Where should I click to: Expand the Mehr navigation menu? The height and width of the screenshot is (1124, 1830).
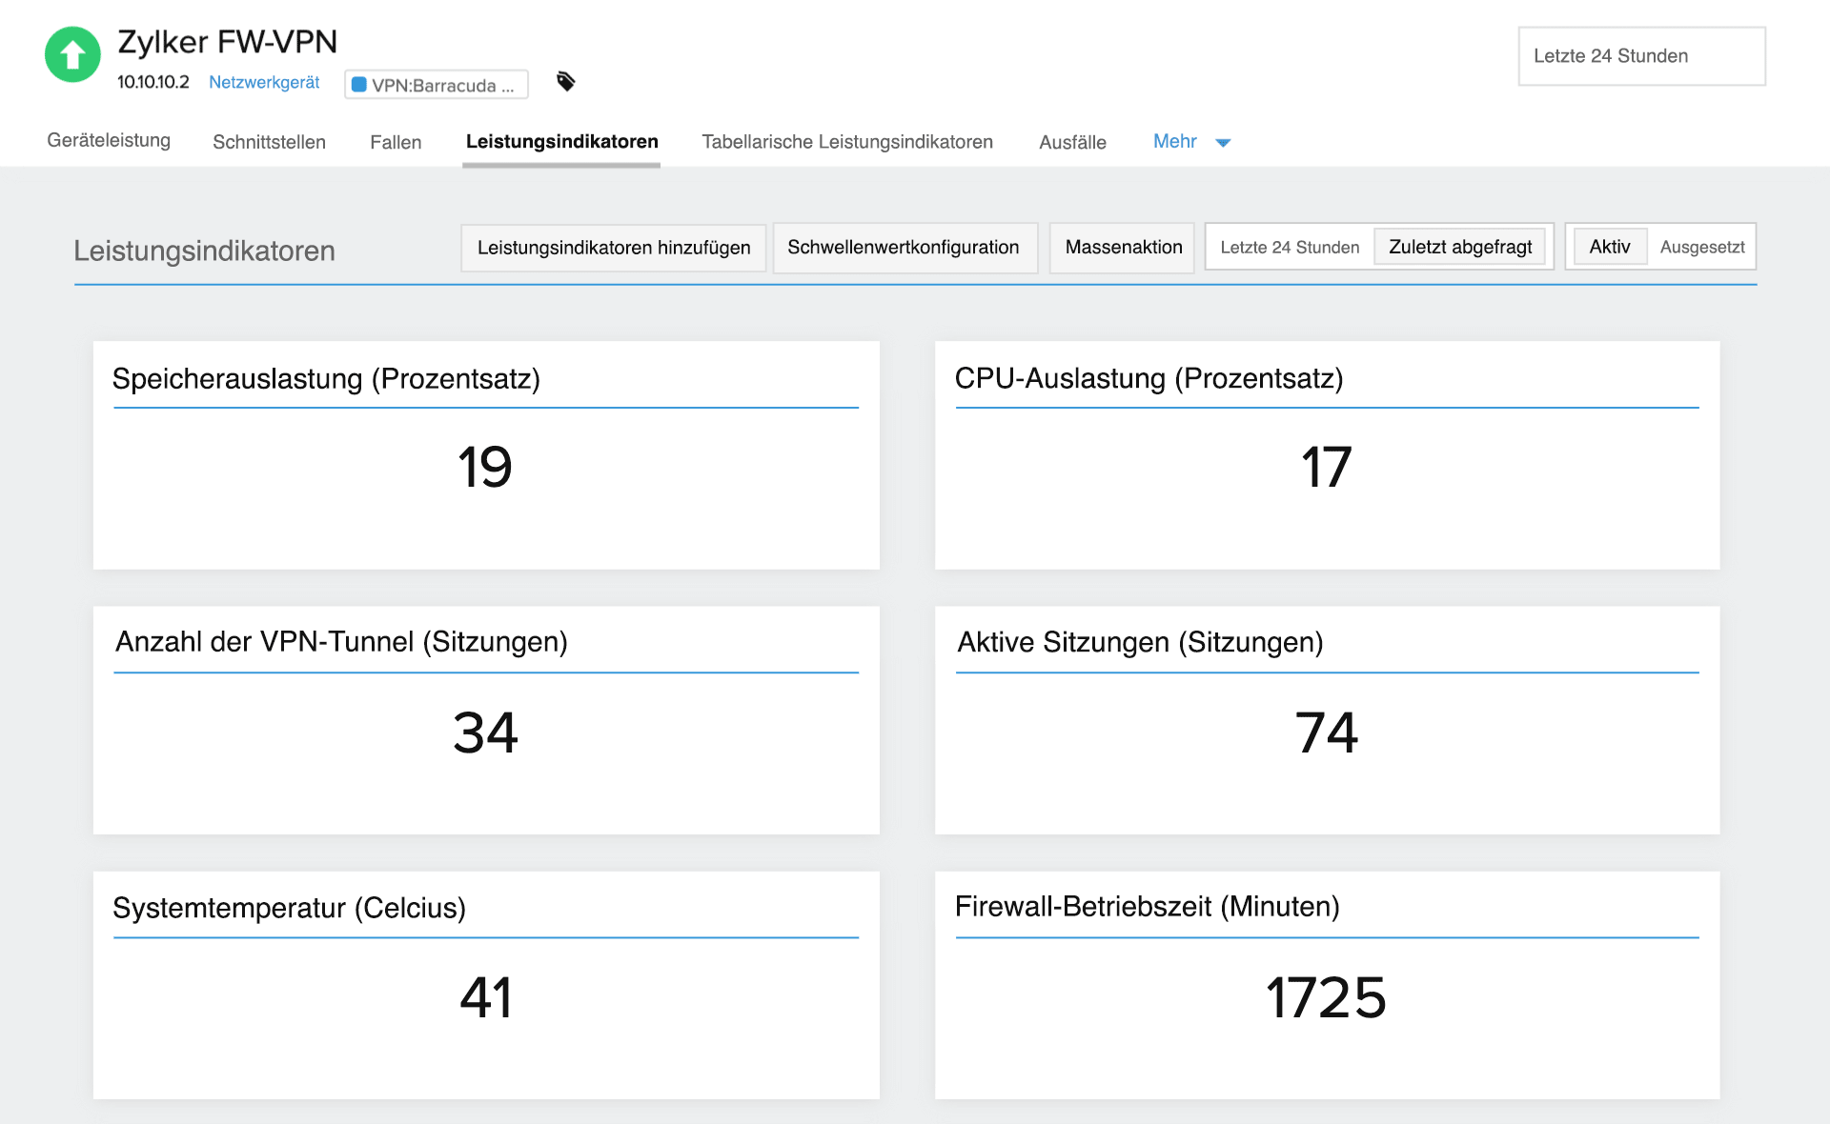coord(1189,141)
